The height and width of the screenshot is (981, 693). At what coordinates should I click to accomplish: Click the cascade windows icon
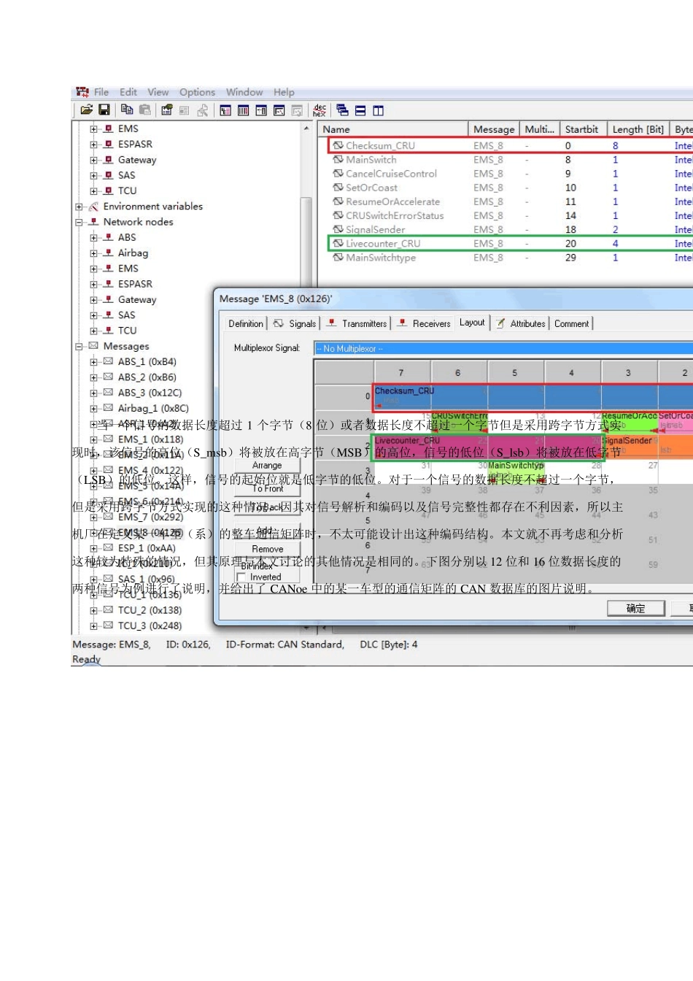click(342, 110)
